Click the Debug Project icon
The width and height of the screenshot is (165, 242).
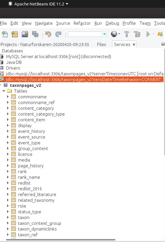[160, 34]
